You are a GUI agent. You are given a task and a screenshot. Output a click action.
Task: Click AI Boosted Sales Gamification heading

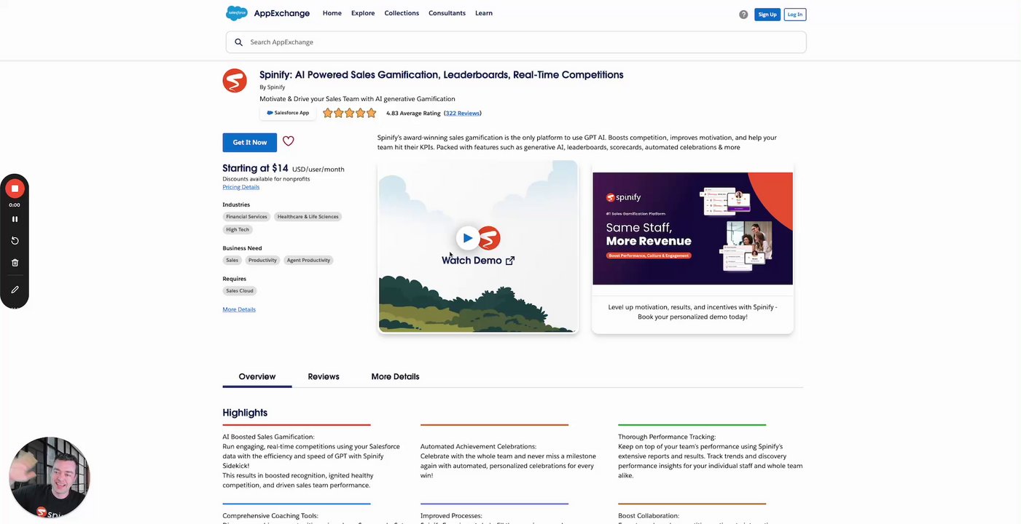pyautogui.click(x=268, y=437)
